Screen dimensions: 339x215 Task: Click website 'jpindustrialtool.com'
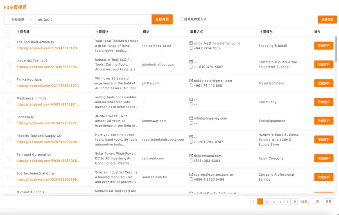[158, 64]
